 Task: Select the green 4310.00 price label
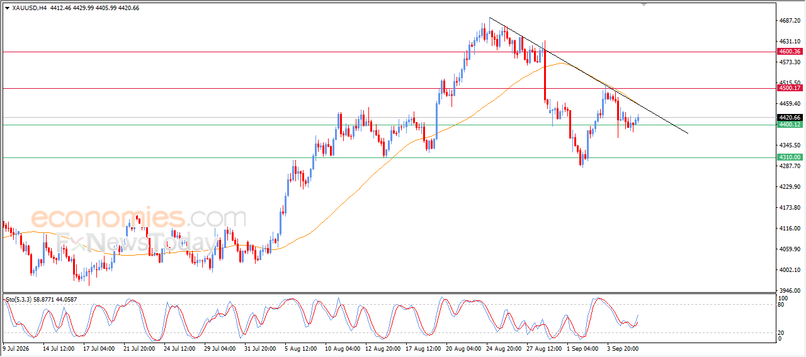click(x=789, y=157)
